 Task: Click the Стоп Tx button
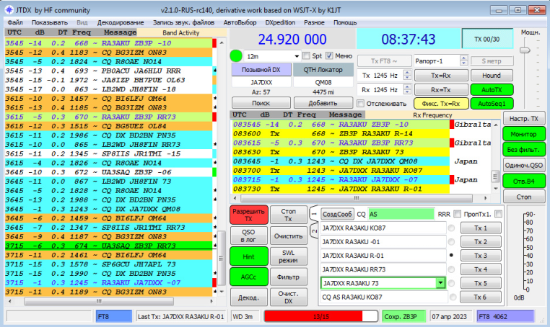[288, 215]
